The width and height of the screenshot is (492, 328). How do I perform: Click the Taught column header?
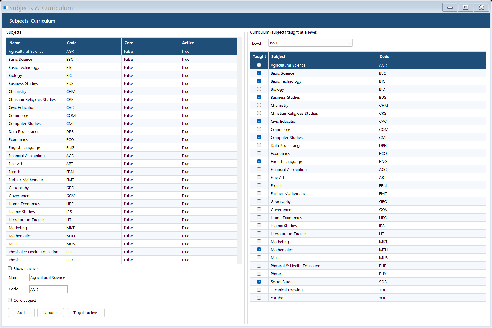259,56
